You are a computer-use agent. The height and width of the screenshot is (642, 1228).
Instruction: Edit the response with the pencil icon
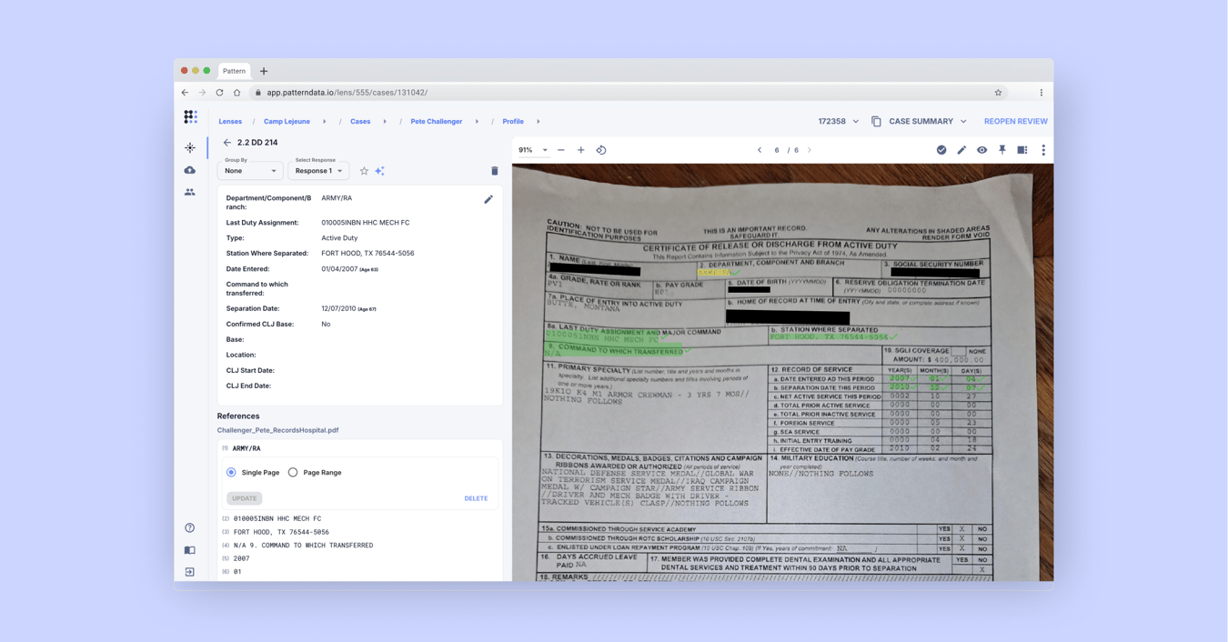click(x=488, y=199)
